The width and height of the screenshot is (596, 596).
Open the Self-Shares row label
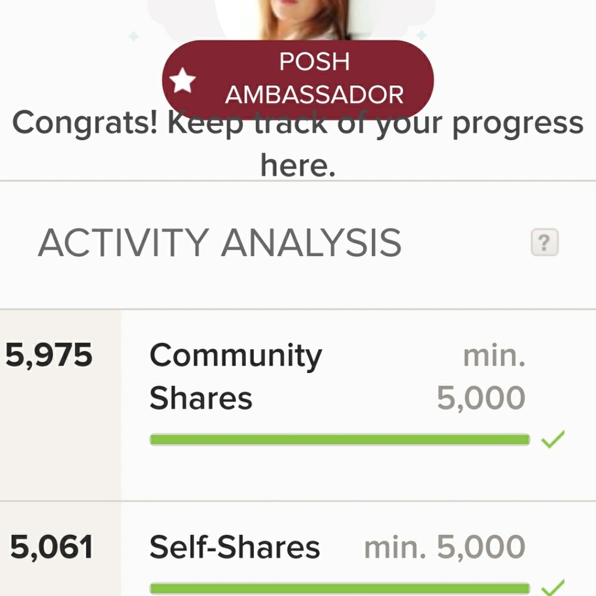(234, 547)
